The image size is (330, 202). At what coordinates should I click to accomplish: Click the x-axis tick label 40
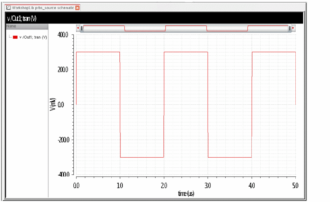tap(252, 186)
